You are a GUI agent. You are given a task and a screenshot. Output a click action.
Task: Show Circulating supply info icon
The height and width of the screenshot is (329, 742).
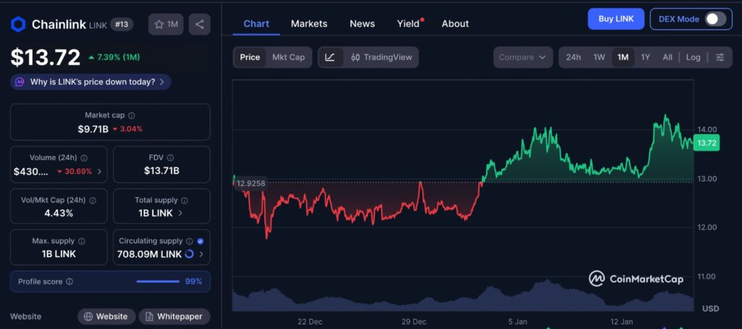[x=189, y=241]
